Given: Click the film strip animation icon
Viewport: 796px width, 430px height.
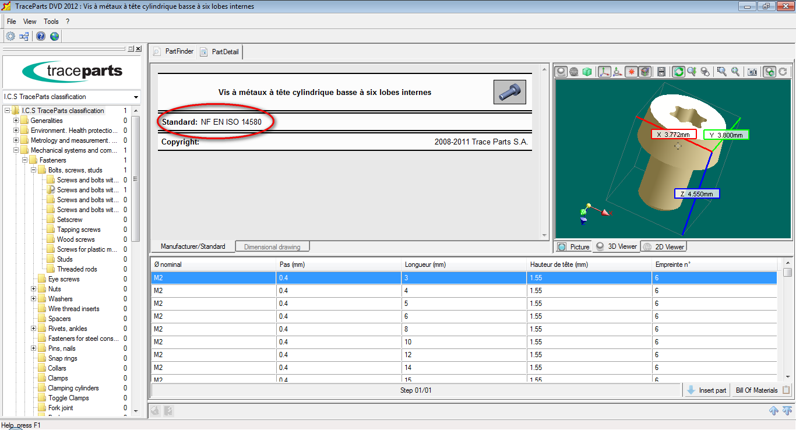Looking at the screenshot, I should pos(661,72).
